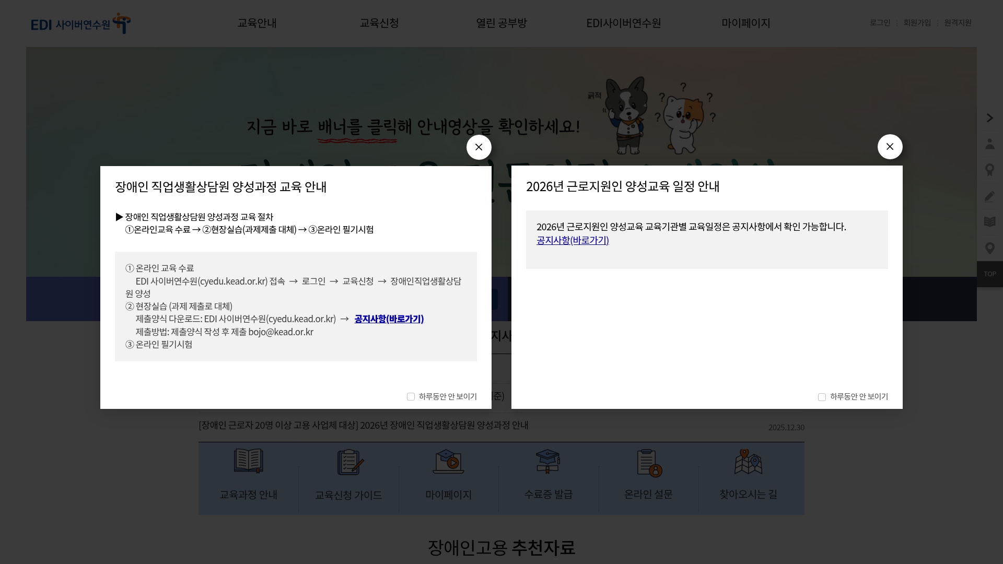This screenshot has width=1003, height=564.
Task: Open the 교육과정 안내 book icon
Action: (x=248, y=462)
